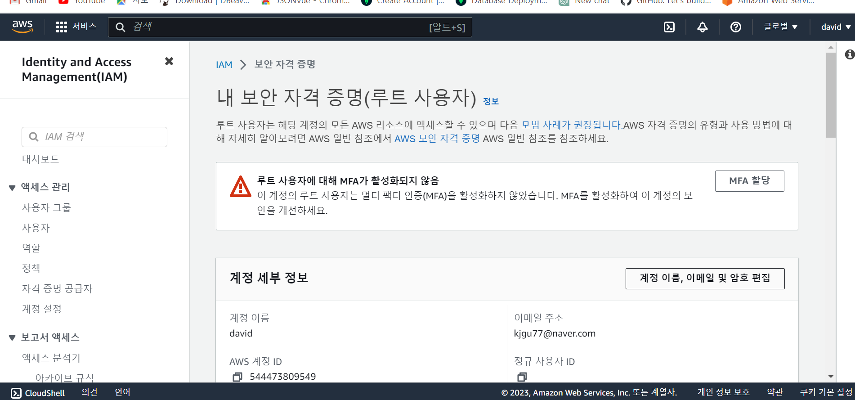Click 의견 feedback in the footer
855x400 pixels.
(x=90, y=392)
